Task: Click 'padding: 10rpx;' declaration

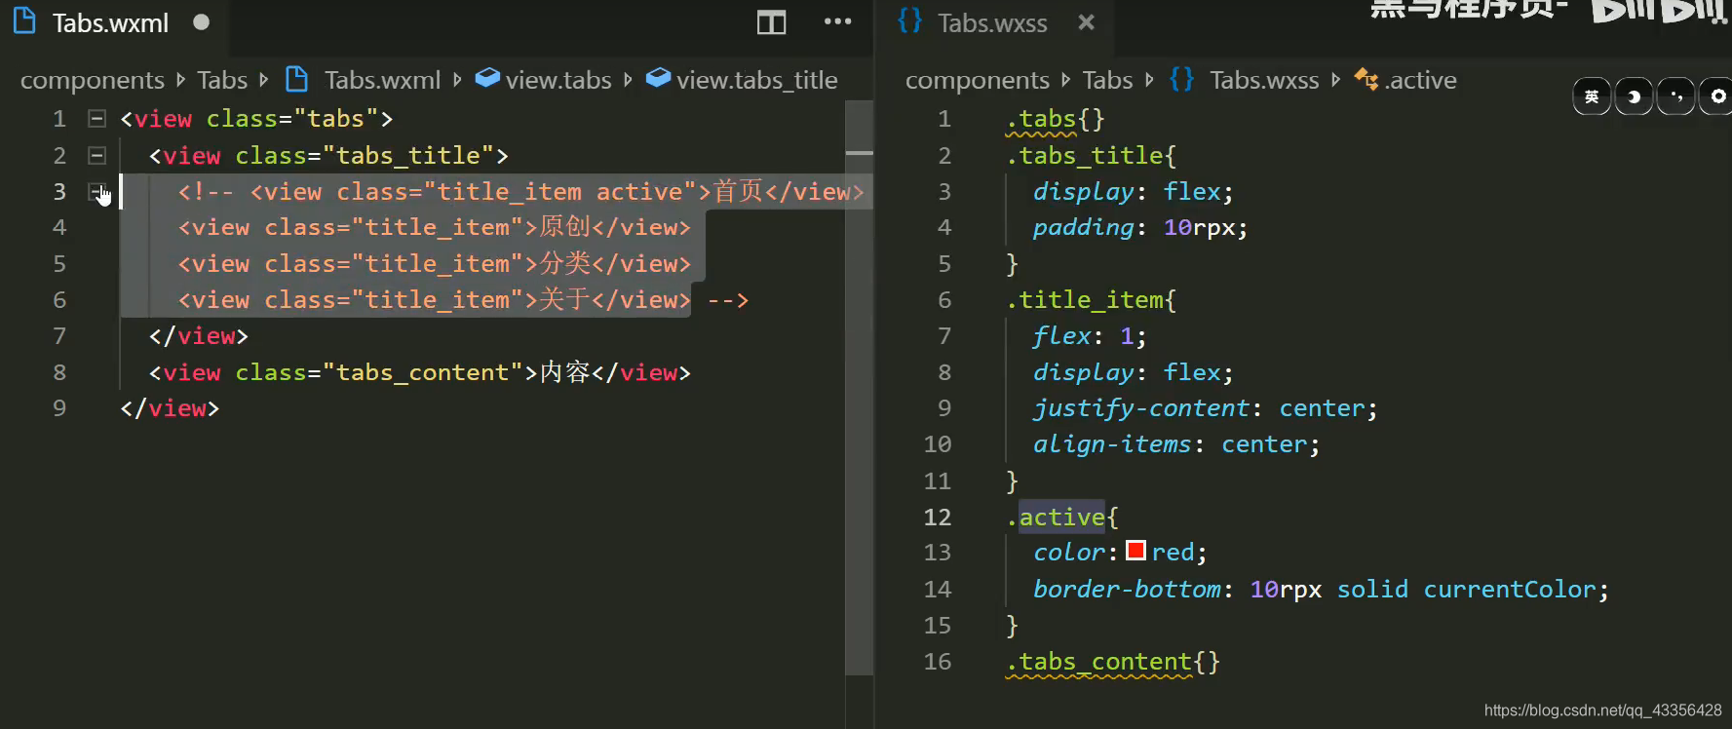Action: point(1140,228)
